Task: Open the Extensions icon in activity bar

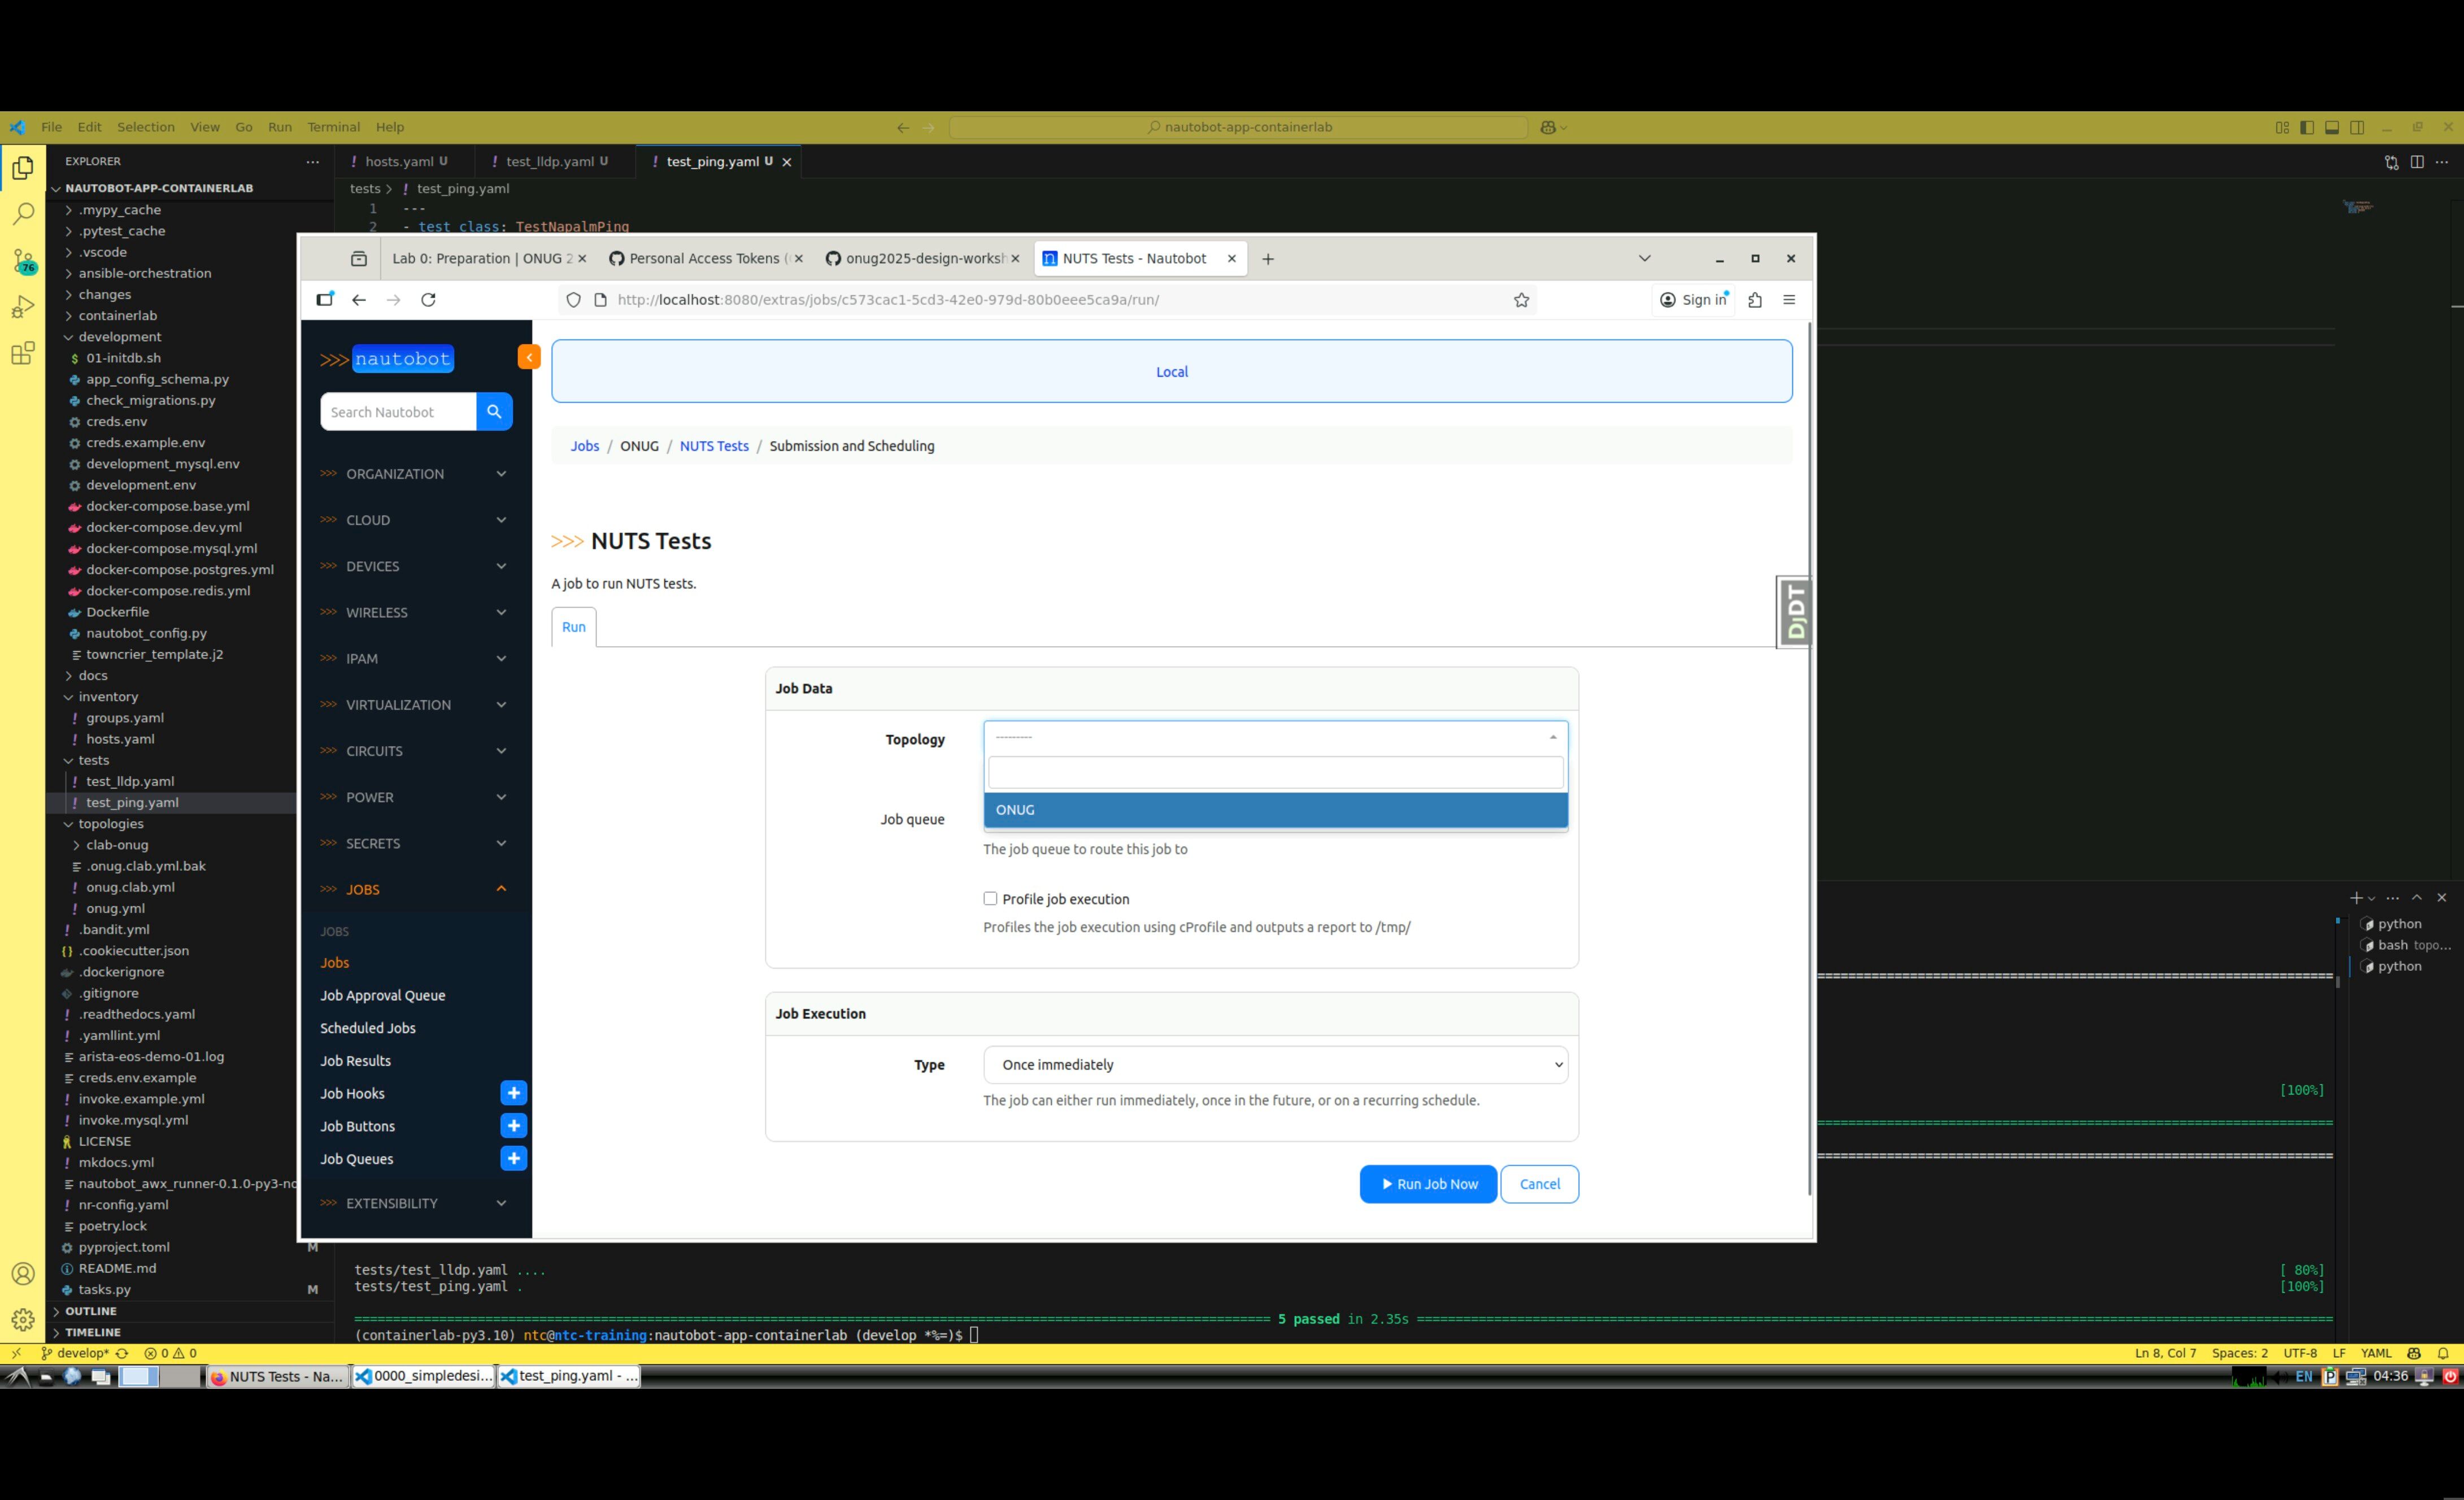Action: [23, 353]
